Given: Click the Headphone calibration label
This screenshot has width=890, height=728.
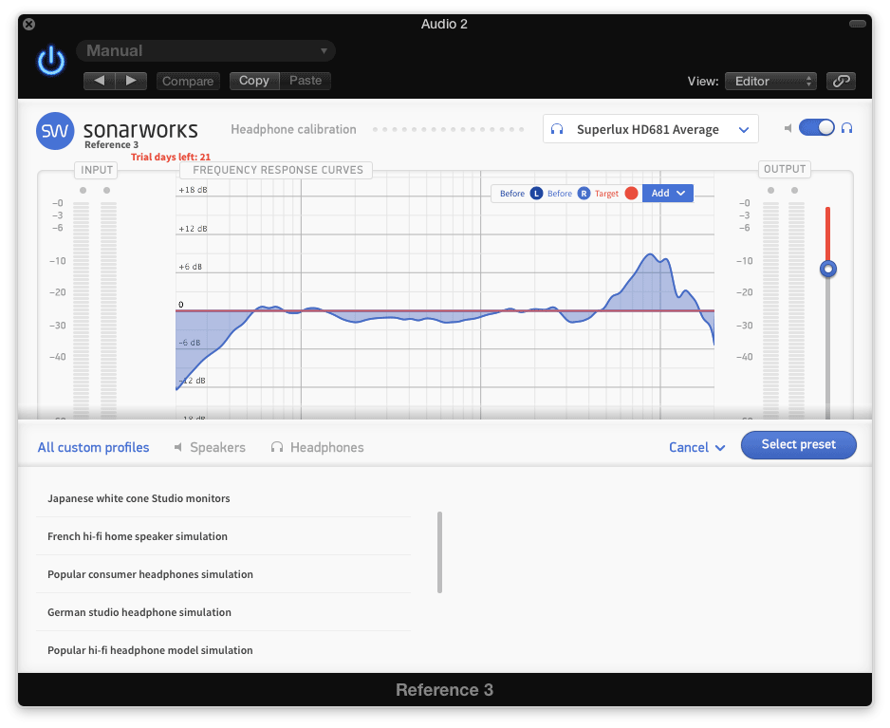Looking at the screenshot, I should (x=293, y=129).
